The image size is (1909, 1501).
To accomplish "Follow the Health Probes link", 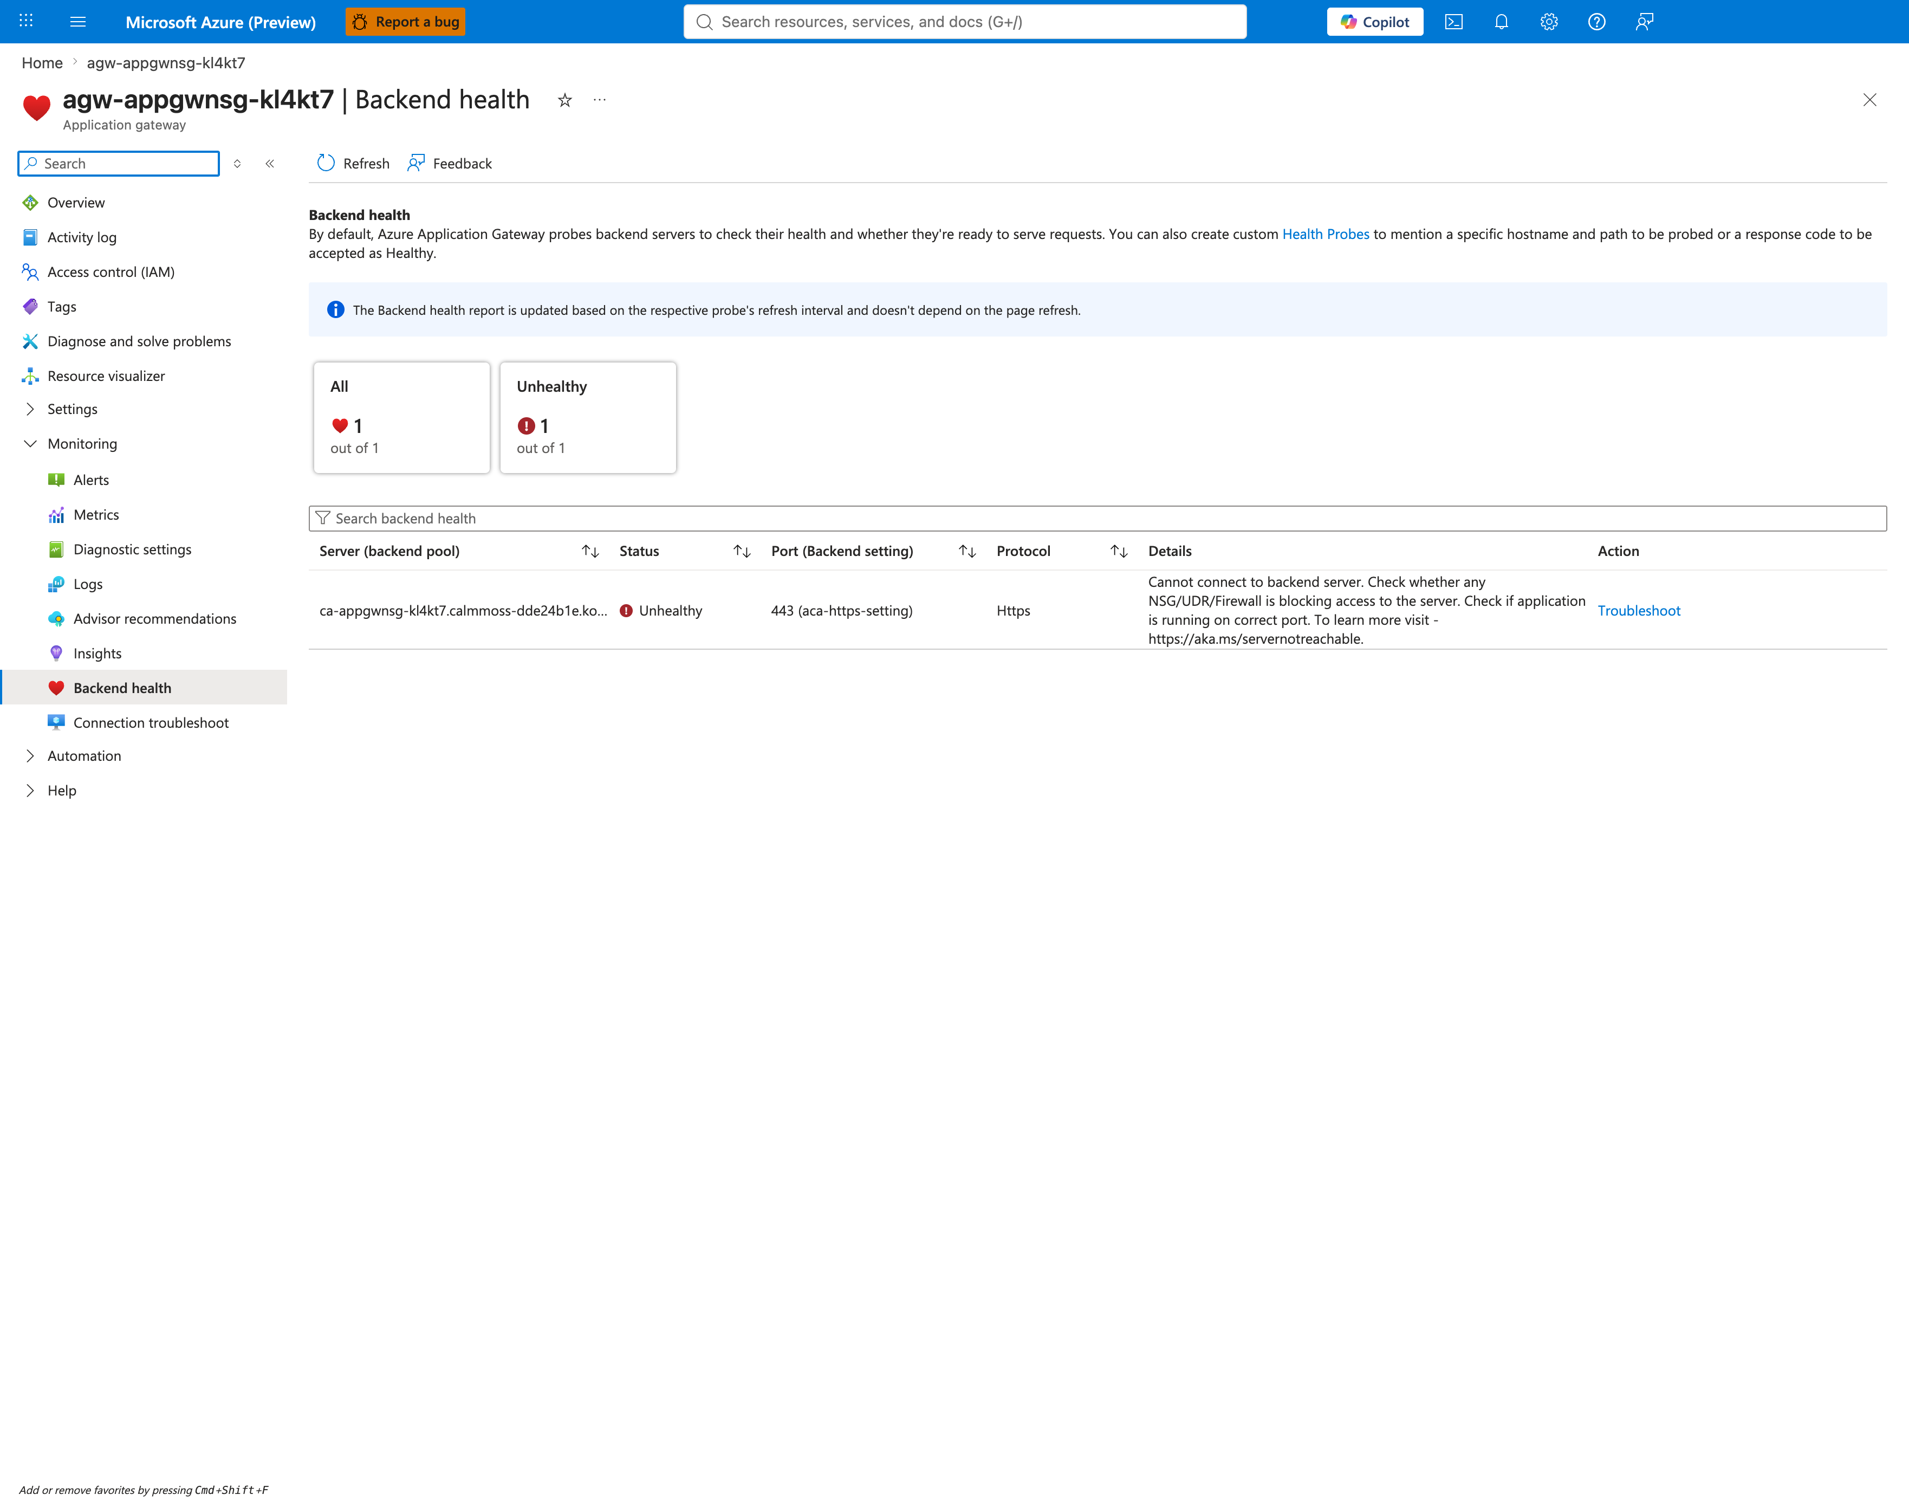I will tap(1326, 234).
